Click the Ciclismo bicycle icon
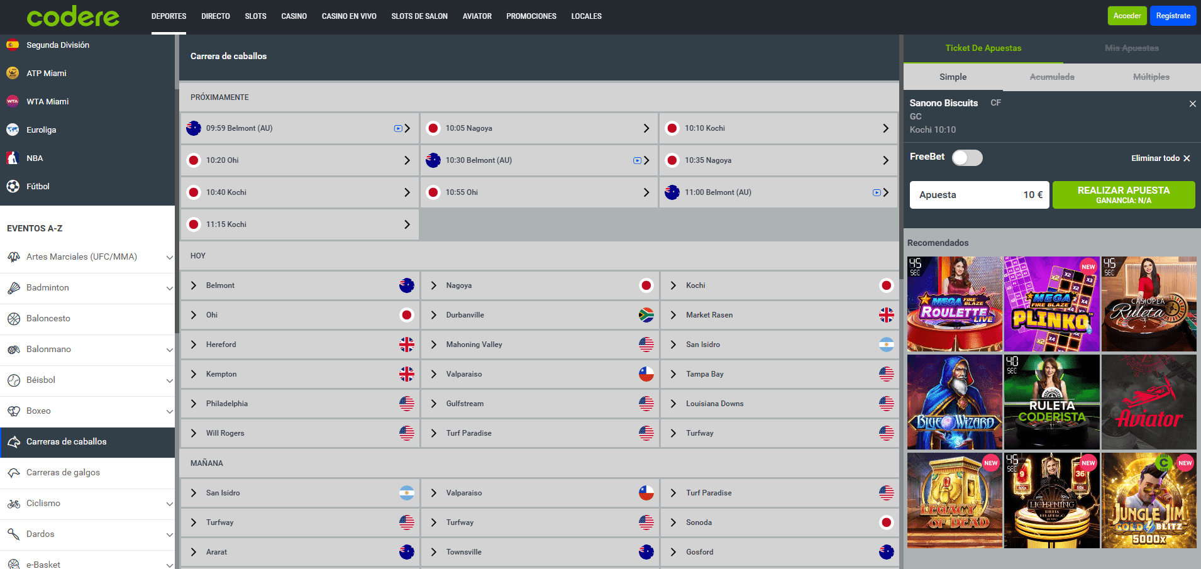This screenshot has height=569, width=1201. [x=14, y=503]
